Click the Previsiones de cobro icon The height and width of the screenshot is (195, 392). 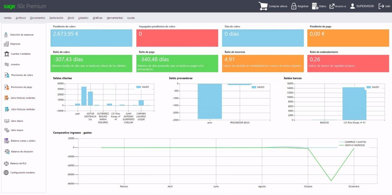point(7,75)
